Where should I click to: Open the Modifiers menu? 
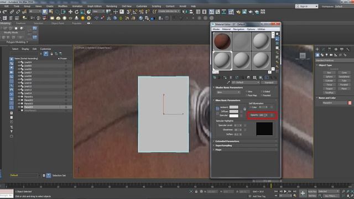[x=63, y=6]
